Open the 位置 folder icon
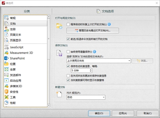This screenshot has width=160, height=118. (6, 64)
